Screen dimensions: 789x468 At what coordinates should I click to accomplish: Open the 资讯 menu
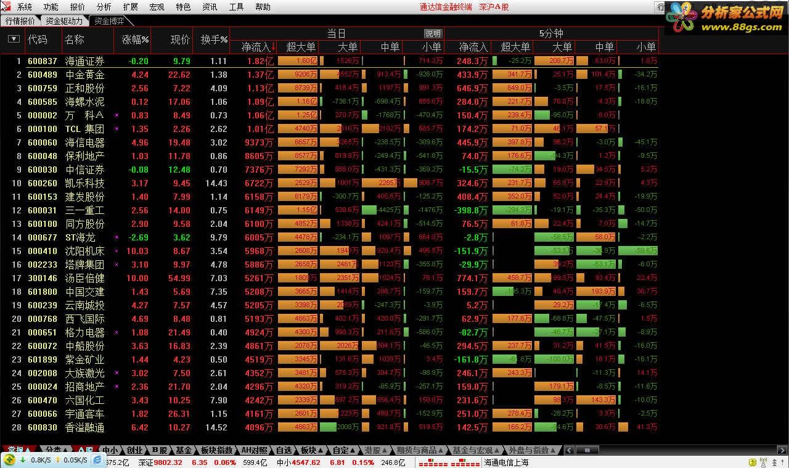tap(210, 7)
